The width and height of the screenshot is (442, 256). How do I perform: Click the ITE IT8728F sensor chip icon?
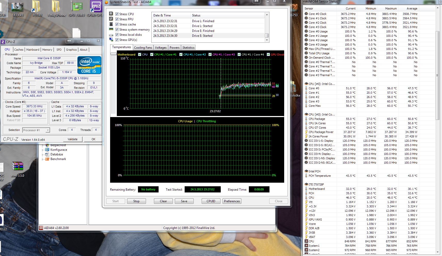(306, 184)
